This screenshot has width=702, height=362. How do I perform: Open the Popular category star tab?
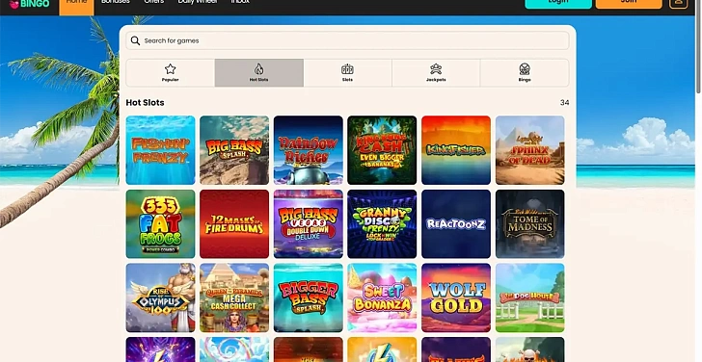tap(170, 73)
